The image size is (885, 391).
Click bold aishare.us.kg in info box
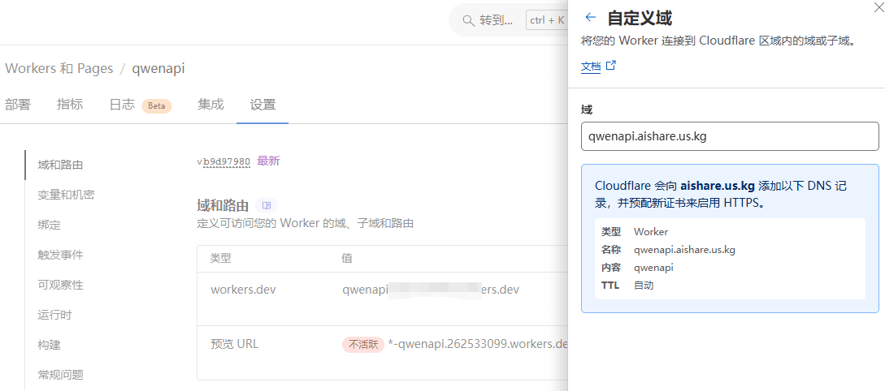pyautogui.click(x=718, y=186)
